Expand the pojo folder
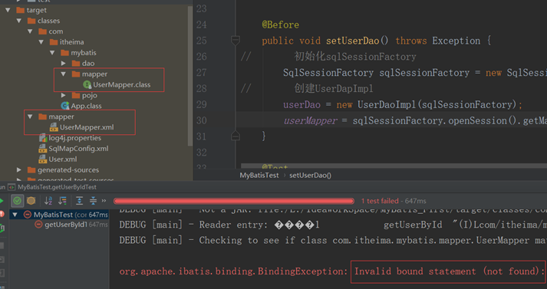 tap(64, 95)
